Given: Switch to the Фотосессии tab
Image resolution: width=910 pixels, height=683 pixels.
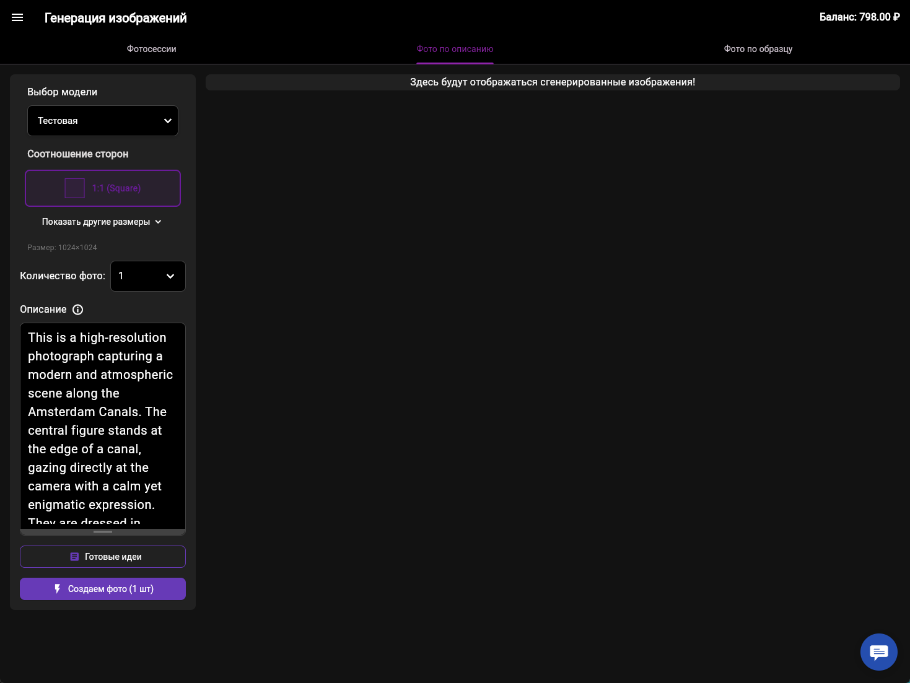Looking at the screenshot, I should pyautogui.click(x=152, y=49).
